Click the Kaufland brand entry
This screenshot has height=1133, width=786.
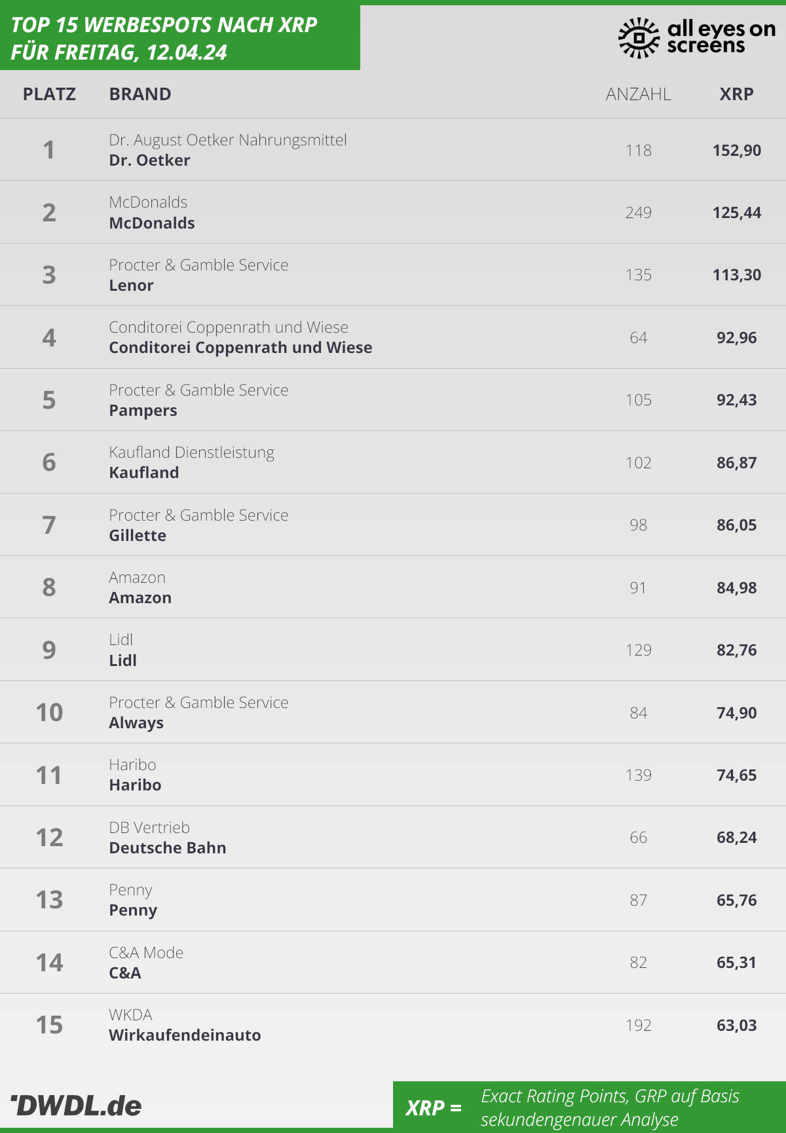144,473
